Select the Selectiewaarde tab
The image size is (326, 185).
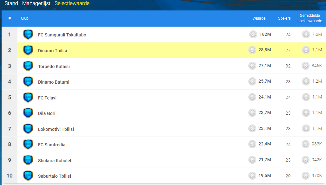tap(72, 3)
